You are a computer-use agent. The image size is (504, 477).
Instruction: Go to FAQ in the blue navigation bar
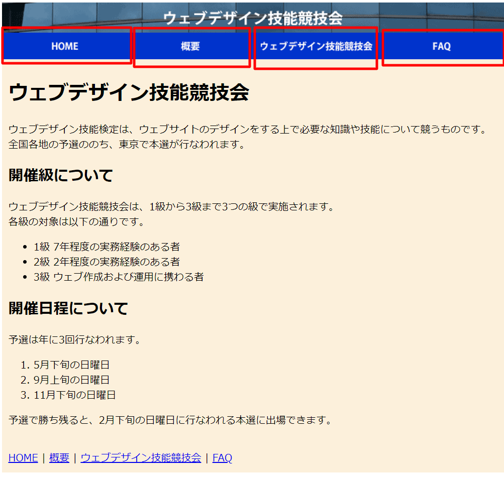[442, 46]
